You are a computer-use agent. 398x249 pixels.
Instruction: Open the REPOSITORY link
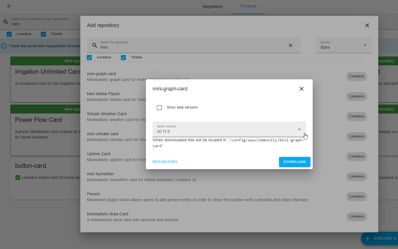click(x=165, y=162)
